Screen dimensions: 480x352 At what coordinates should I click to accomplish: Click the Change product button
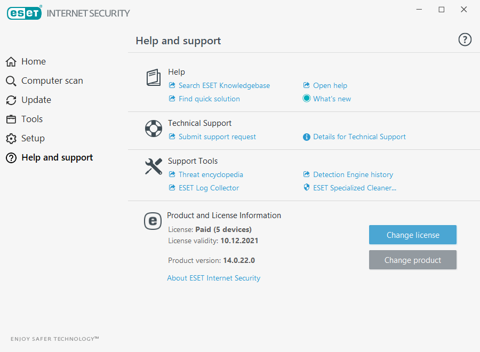[x=413, y=260]
